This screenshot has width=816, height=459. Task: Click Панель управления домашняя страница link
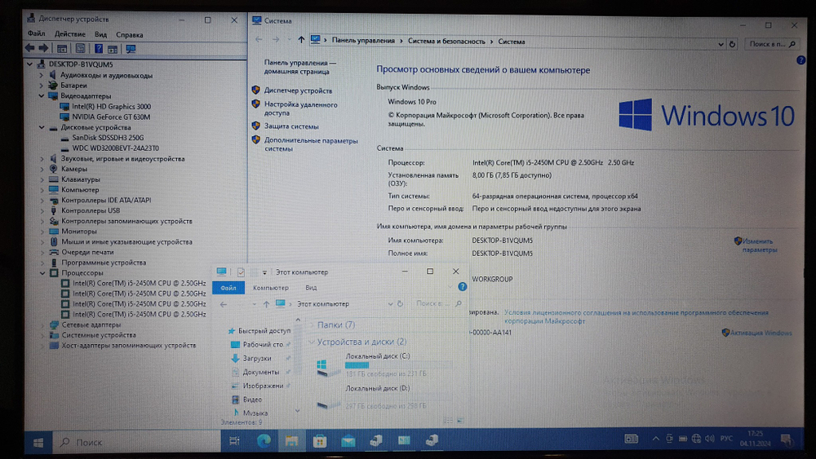(x=299, y=67)
